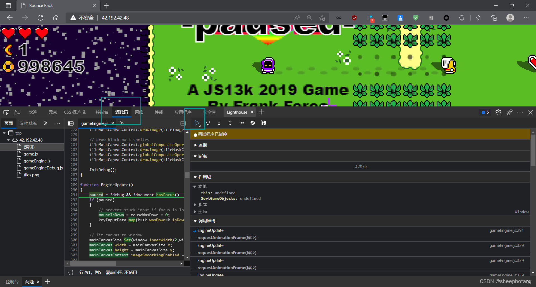Select the 页面 navigator tab

[9, 123]
